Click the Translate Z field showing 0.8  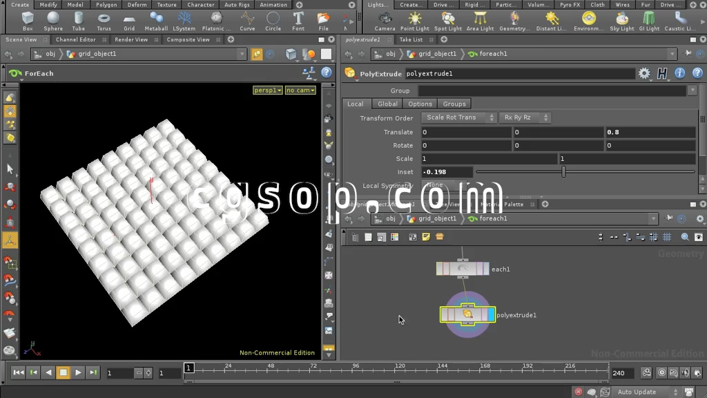point(650,132)
